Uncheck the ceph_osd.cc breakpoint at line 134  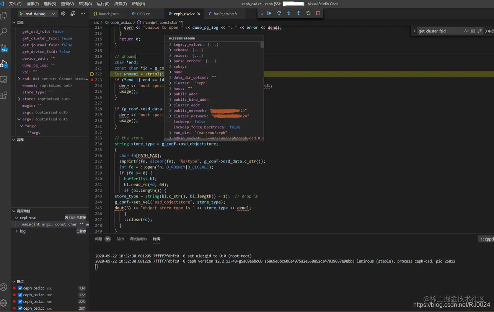20,288
